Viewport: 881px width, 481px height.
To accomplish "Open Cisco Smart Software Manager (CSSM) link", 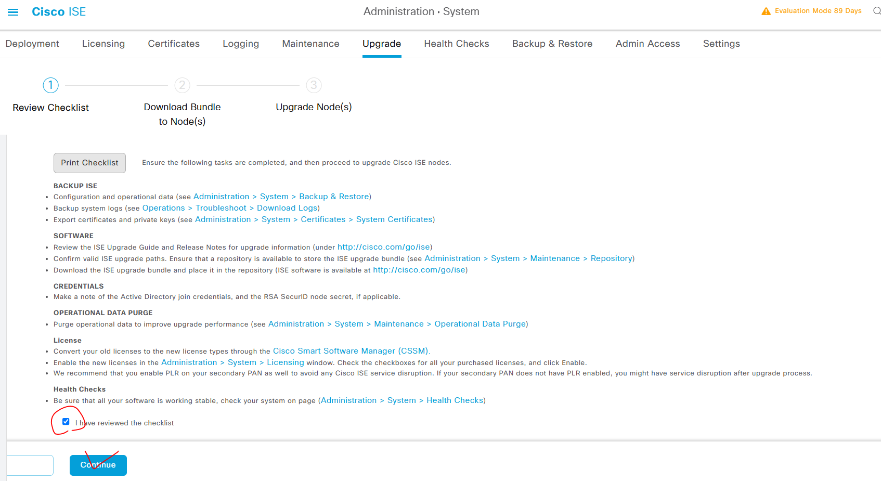I will coord(351,351).
